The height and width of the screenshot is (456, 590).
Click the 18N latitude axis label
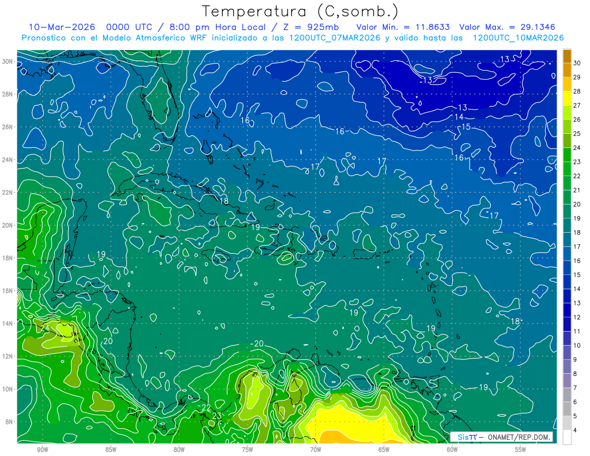[x=8, y=258]
